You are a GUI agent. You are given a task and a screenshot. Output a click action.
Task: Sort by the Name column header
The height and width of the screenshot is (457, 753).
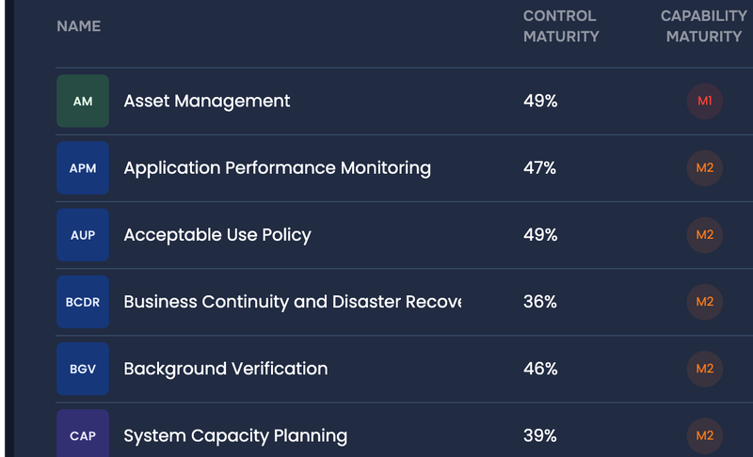[x=79, y=26]
